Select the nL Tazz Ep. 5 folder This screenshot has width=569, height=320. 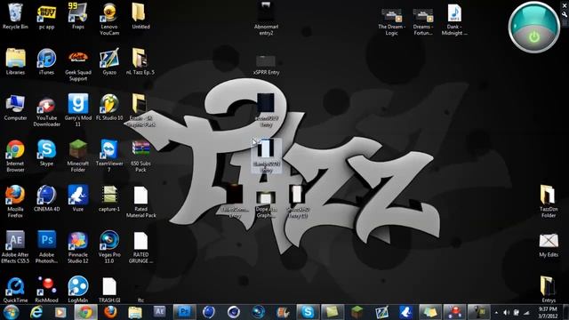[x=140, y=61]
